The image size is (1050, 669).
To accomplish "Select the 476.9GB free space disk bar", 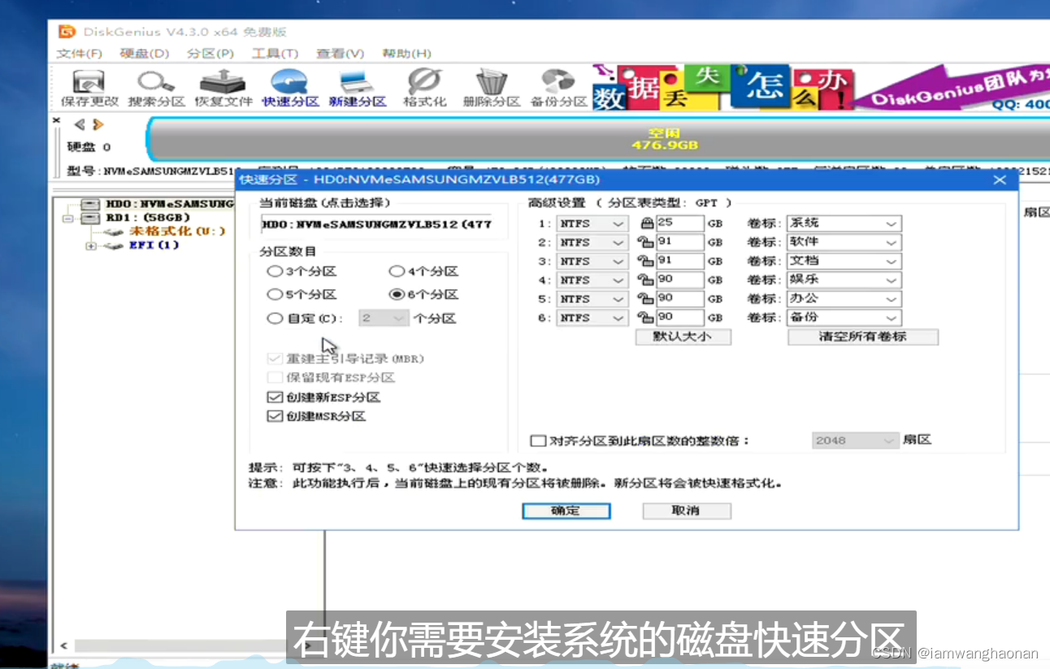I will 598,138.
